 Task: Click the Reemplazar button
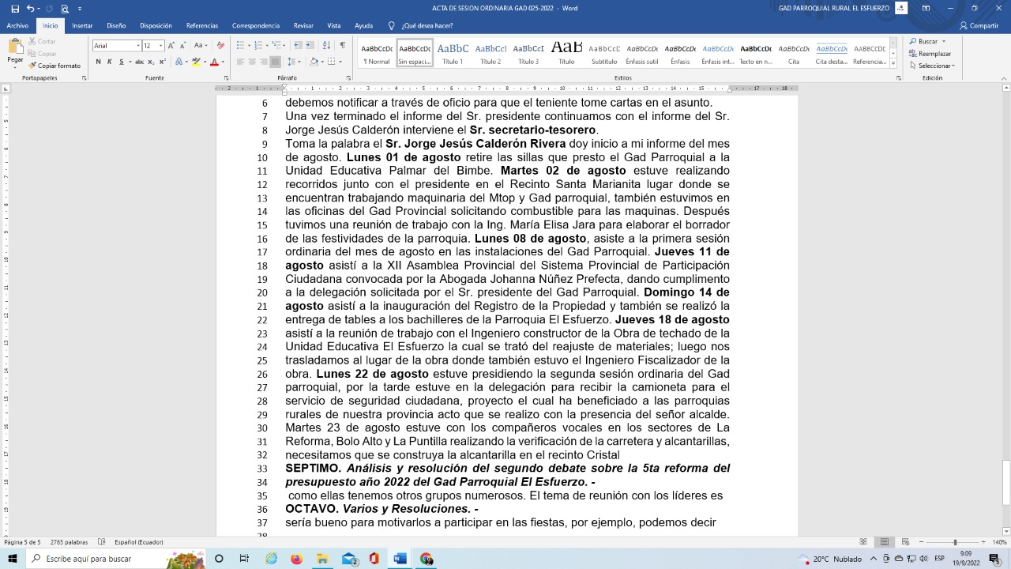click(x=934, y=54)
